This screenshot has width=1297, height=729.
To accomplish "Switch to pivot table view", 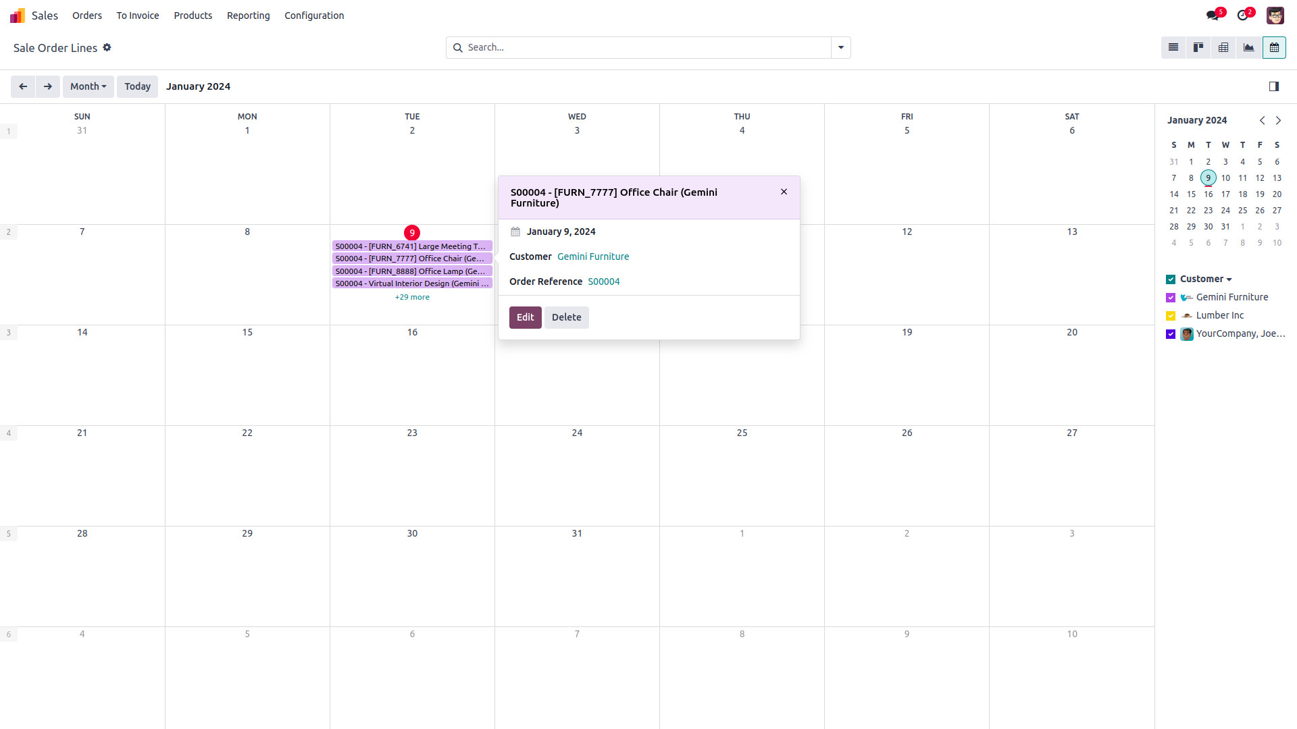I will tap(1223, 47).
